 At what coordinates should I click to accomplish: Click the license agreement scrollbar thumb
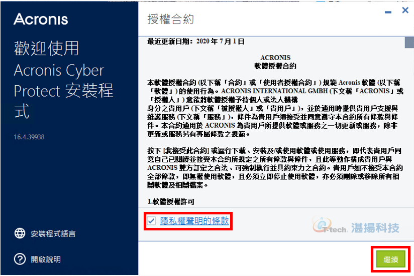[x=409, y=43]
